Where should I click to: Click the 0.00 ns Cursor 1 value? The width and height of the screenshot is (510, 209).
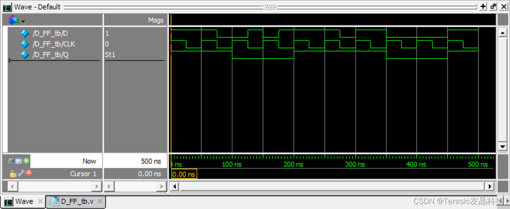tap(149, 174)
